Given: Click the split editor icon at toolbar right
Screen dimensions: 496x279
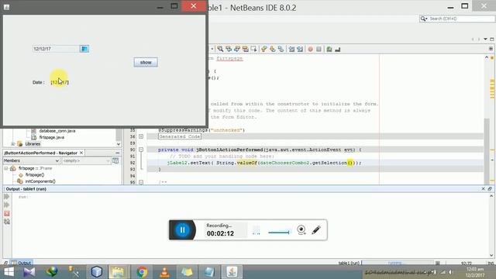Looking at the screenshot, I should click(491, 49).
